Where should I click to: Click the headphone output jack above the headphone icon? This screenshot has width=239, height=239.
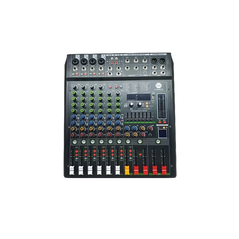tap(145, 68)
